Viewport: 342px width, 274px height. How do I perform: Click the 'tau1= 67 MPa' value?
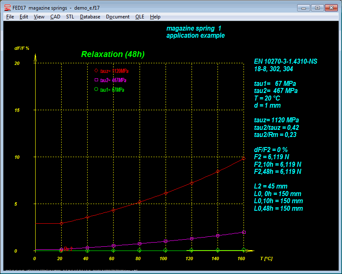click(x=275, y=84)
